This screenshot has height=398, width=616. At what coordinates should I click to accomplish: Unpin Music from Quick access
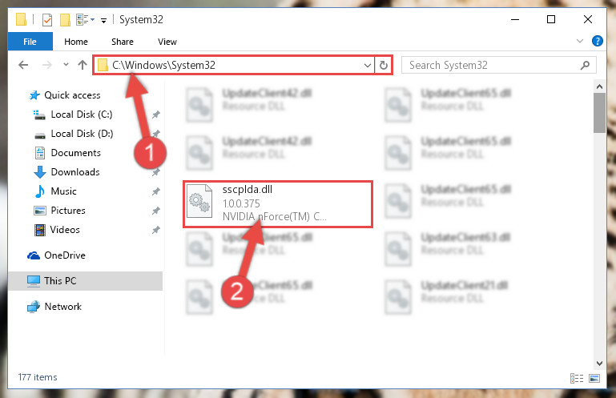[x=156, y=191]
